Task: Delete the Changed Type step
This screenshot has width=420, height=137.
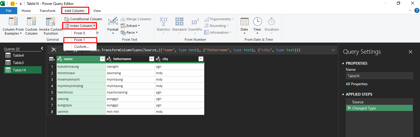Action: [x=349, y=108]
